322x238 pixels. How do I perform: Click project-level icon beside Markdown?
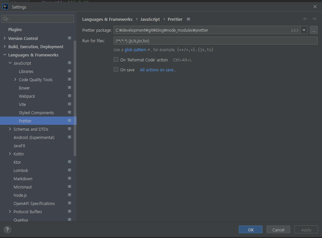click(x=69, y=179)
